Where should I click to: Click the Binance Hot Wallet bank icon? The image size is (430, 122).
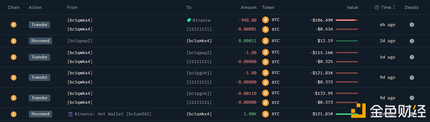[x=70, y=114]
